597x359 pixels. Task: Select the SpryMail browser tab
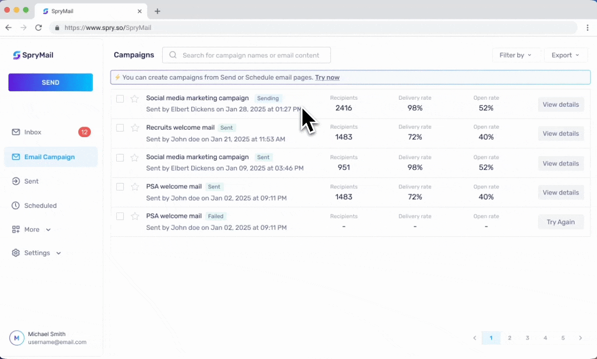[x=91, y=11]
